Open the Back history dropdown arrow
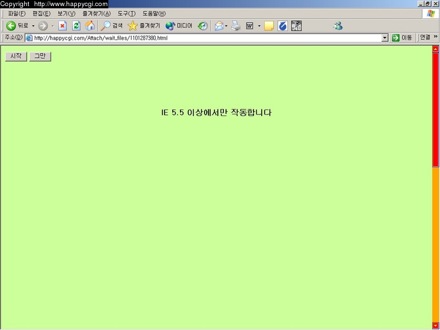 tap(33, 26)
